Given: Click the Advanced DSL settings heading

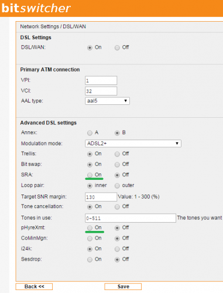Looking at the screenshot, I should pos(49,123).
